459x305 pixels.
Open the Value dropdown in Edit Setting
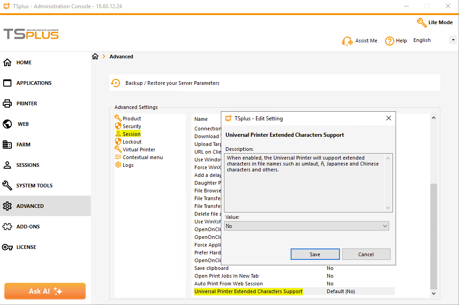click(x=307, y=226)
